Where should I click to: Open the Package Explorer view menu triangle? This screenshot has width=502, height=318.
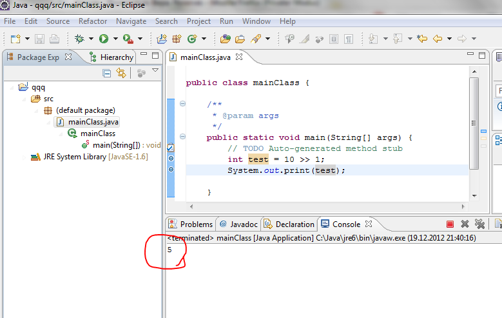[155, 71]
